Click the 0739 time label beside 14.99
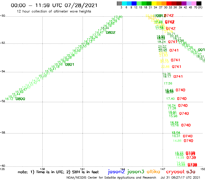The width and height of the screenshot is (205, 180). [191, 158]
